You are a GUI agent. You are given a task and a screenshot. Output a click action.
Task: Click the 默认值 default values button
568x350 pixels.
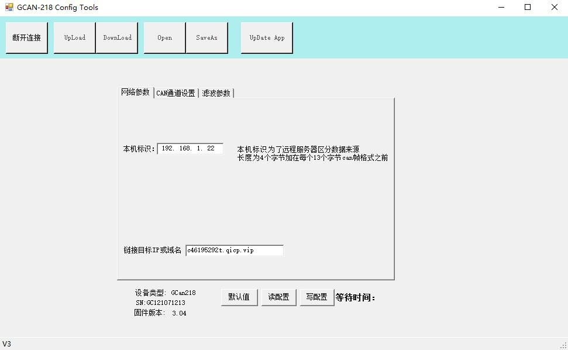[x=239, y=297]
